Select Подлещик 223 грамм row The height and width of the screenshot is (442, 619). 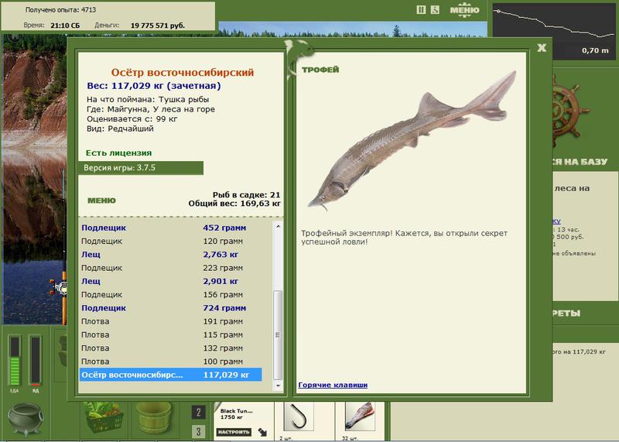point(170,268)
